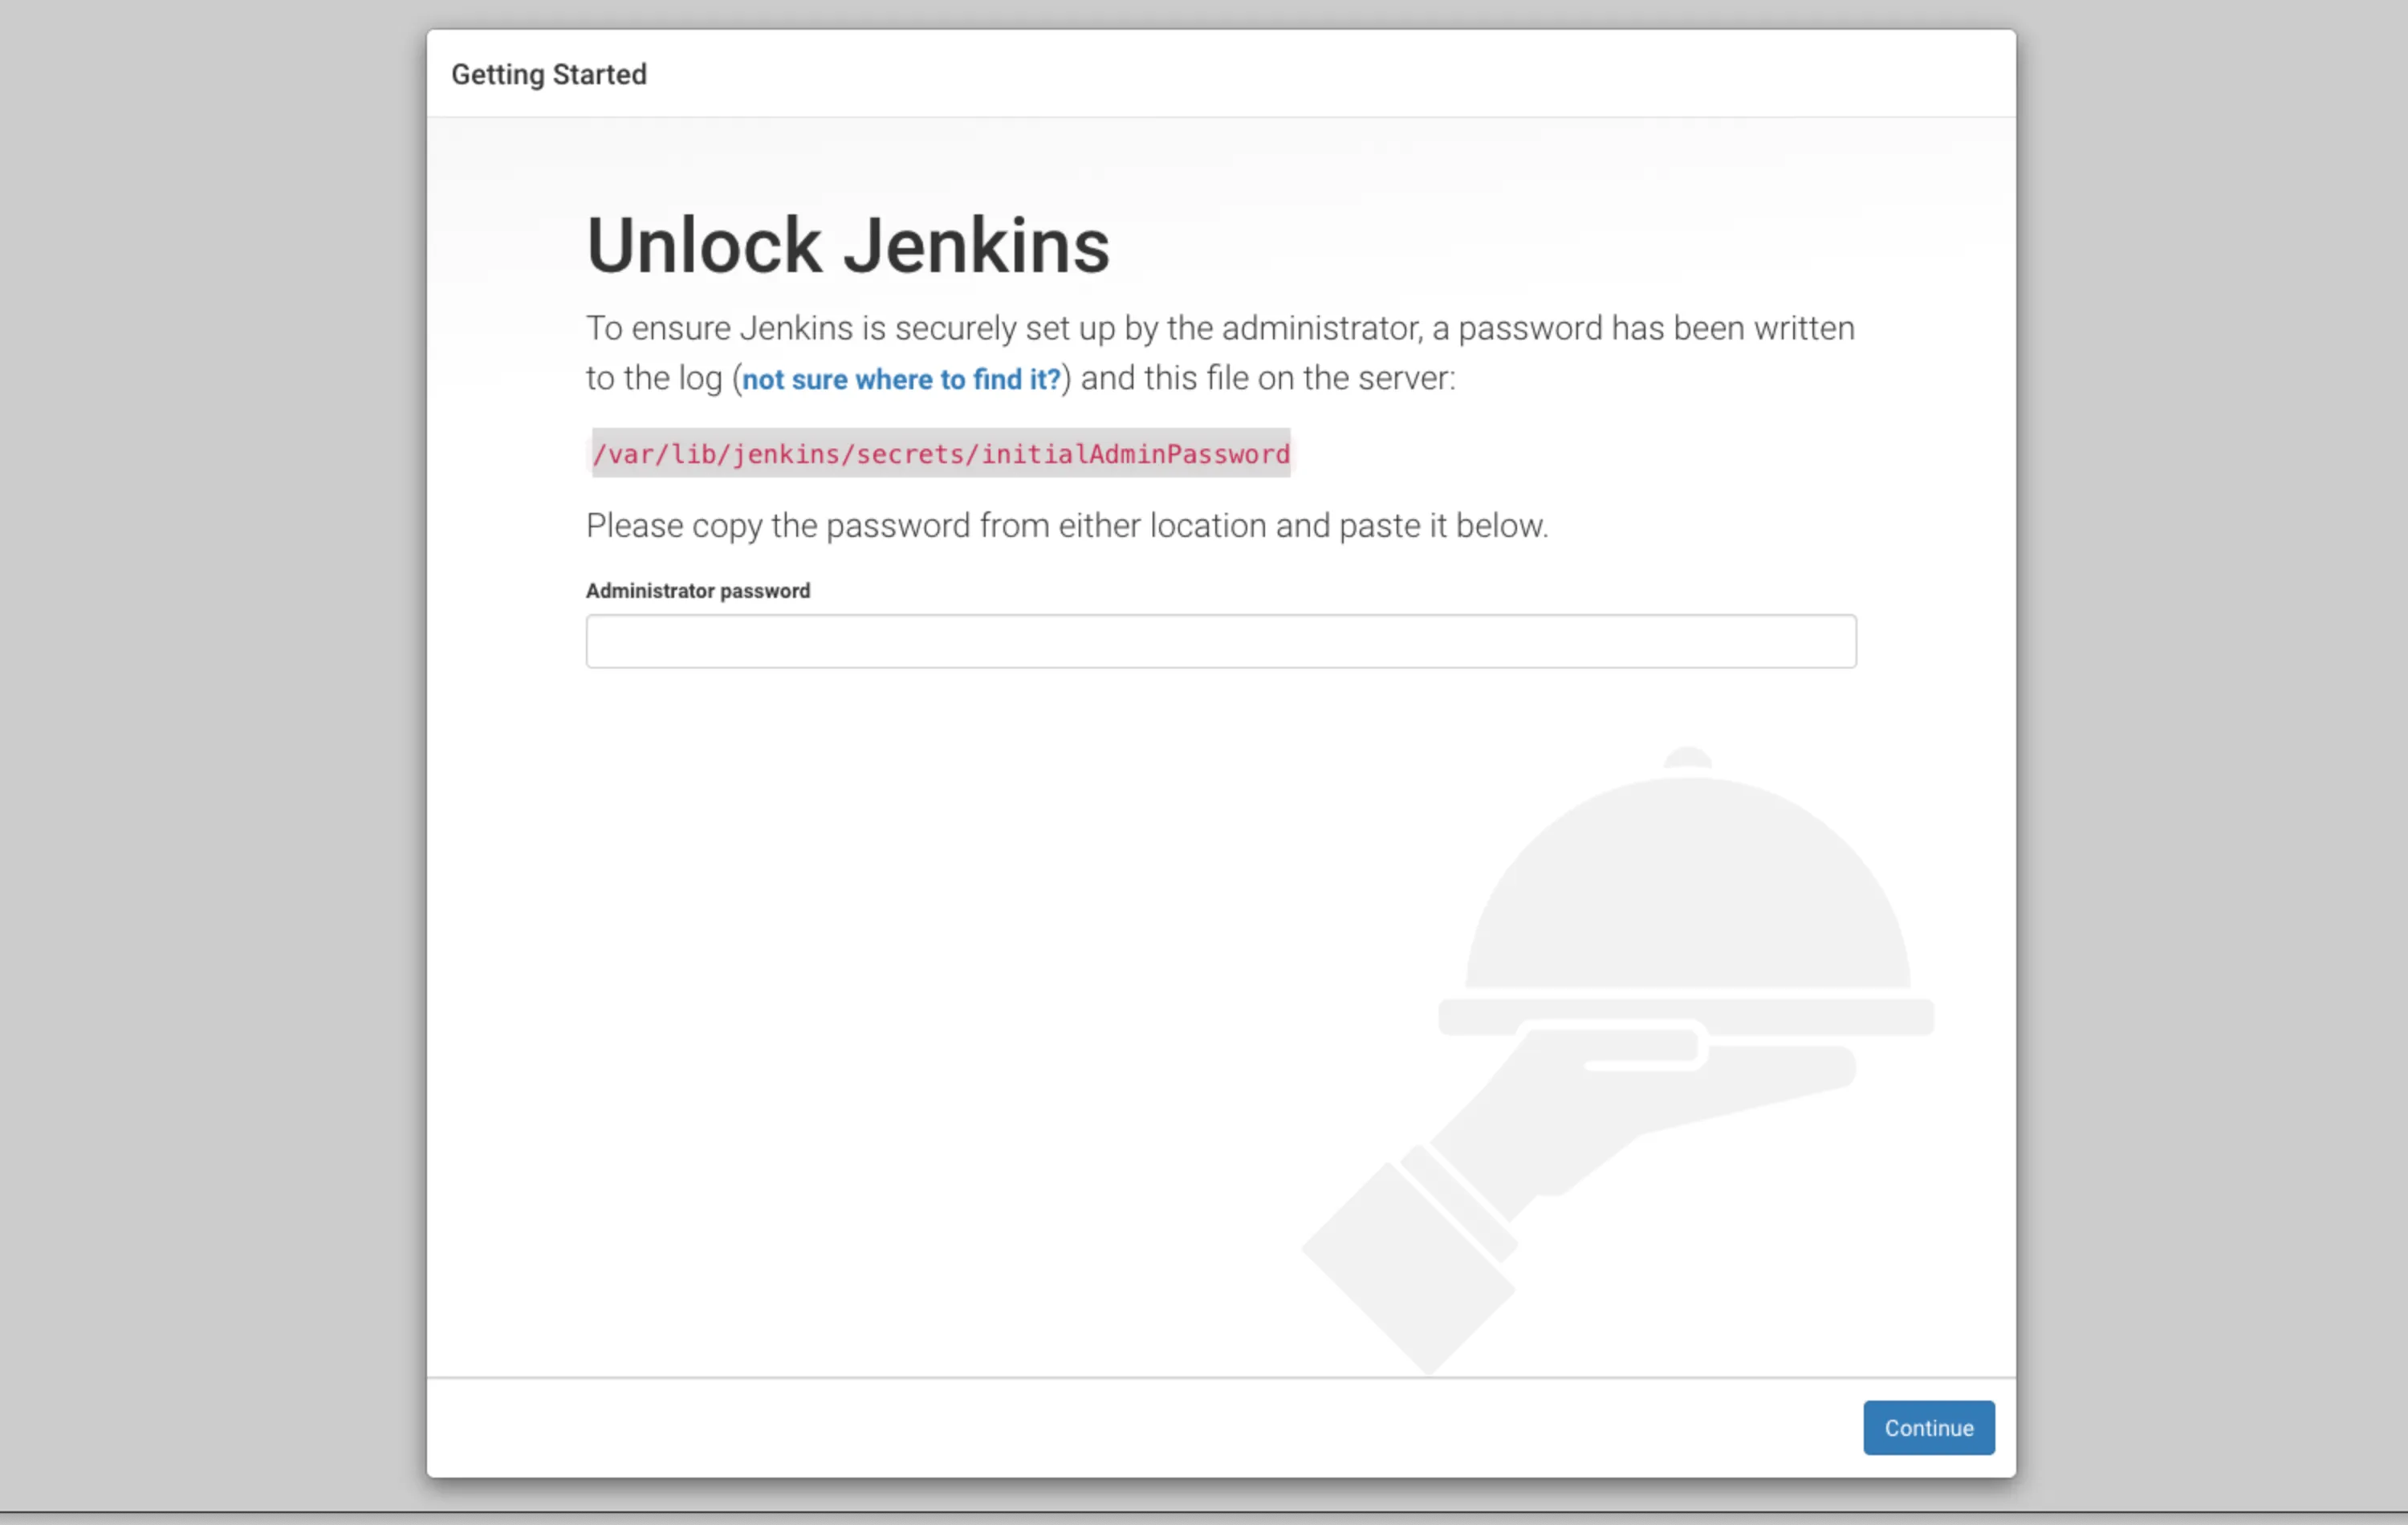2408x1525 pixels.
Task: Click the knob atop the cloche
Action: tap(1687, 758)
